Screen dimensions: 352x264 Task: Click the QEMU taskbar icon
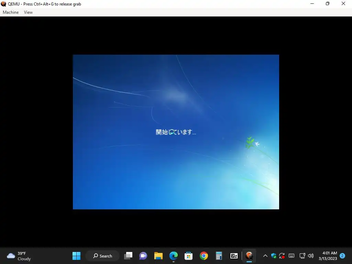[249, 256]
